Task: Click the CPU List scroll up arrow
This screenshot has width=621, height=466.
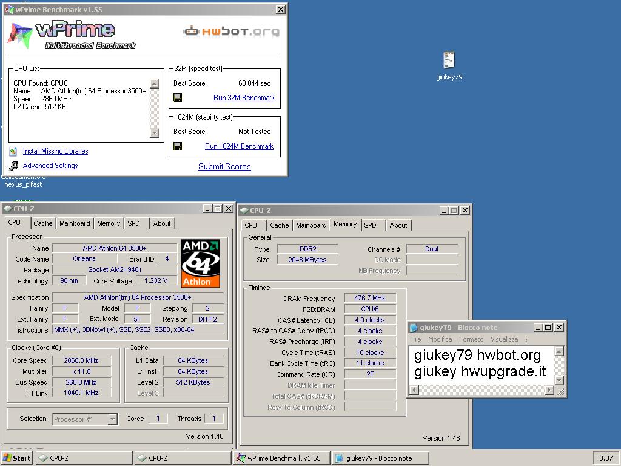Action: tap(155, 83)
